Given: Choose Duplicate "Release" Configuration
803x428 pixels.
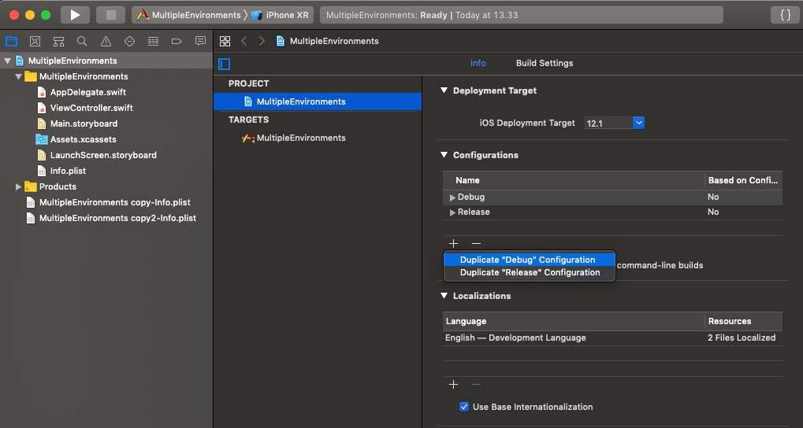Looking at the screenshot, I should [530, 272].
